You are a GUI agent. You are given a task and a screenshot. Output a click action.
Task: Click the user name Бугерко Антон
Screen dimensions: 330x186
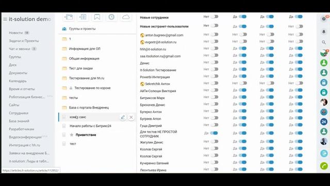[x=151, y=112]
